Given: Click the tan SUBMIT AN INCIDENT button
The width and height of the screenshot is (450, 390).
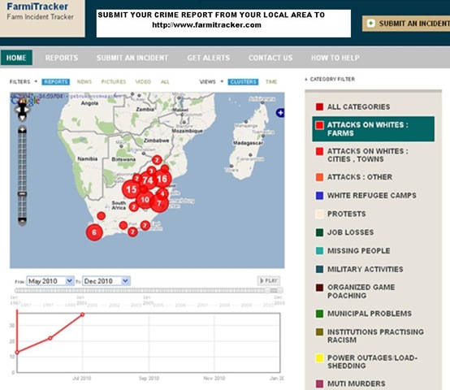Looking at the screenshot, I should click(x=406, y=24).
